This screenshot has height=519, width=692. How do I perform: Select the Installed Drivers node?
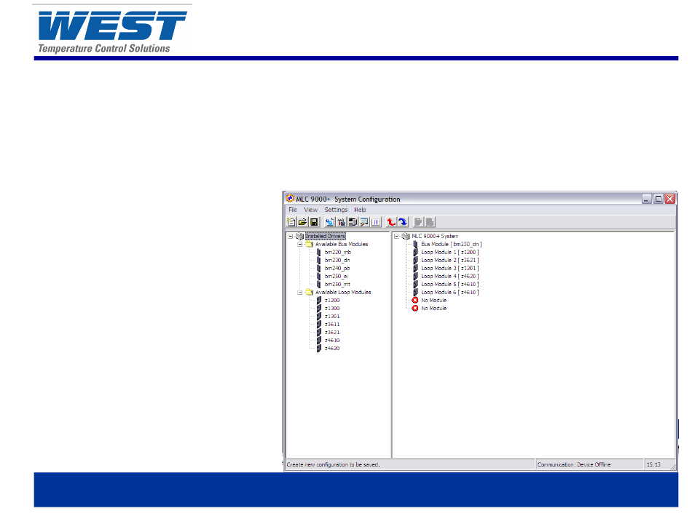(x=326, y=237)
